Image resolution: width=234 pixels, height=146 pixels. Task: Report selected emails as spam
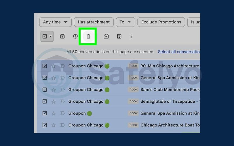[75, 36]
